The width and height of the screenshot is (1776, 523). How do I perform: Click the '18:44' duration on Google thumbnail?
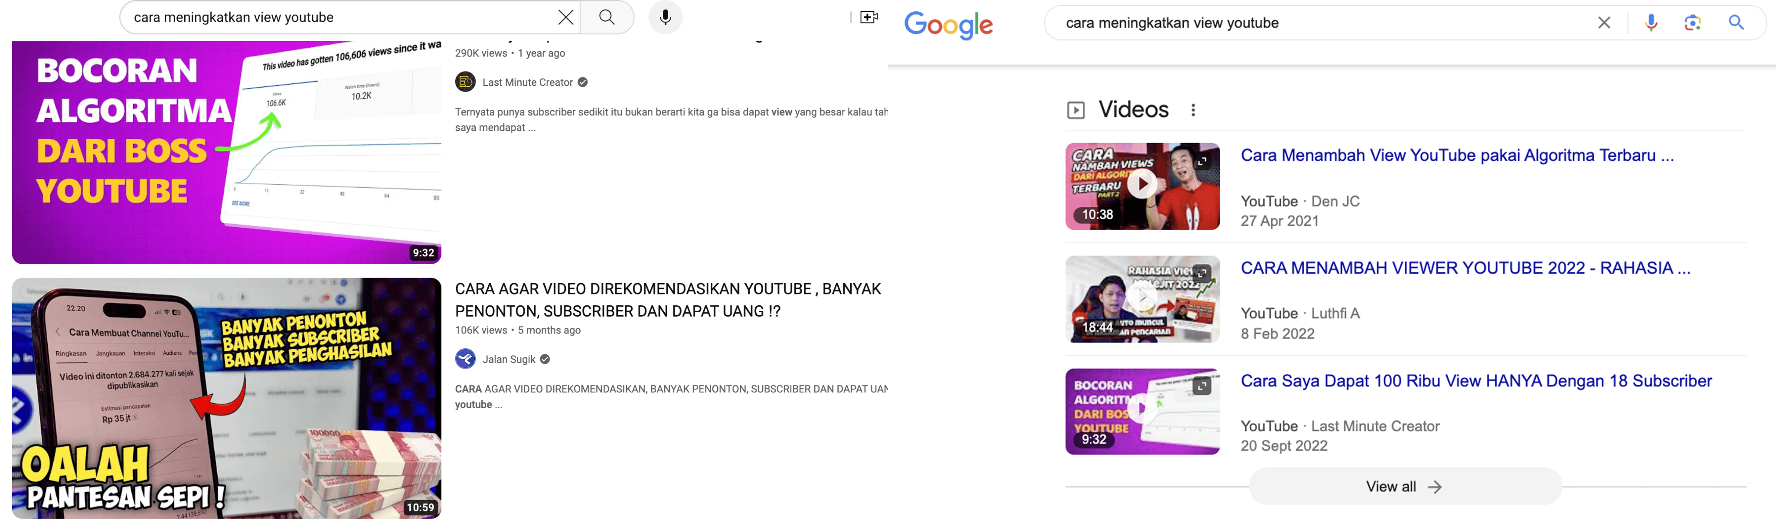click(1097, 327)
